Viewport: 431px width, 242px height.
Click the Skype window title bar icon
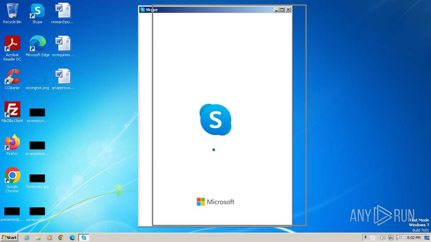coord(142,10)
